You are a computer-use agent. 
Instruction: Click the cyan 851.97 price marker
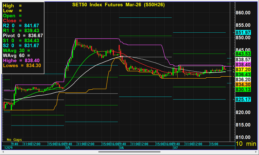click(x=243, y=32)
